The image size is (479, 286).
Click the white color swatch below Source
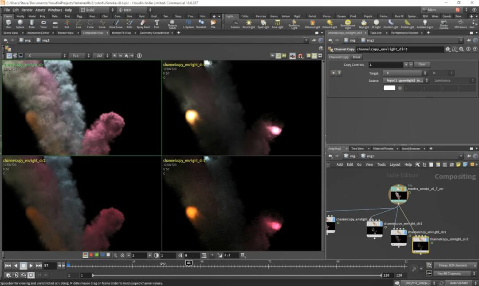[389, 88]
